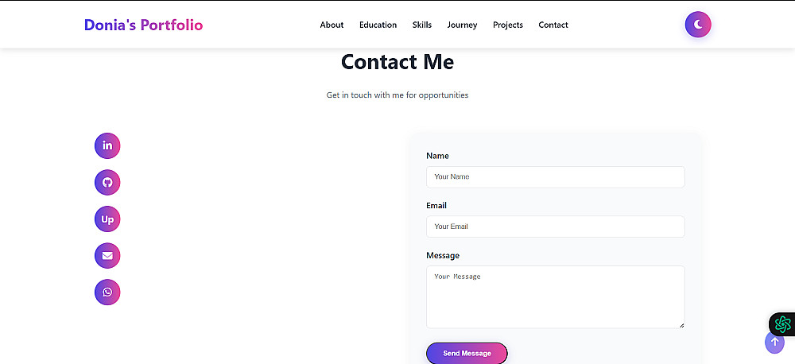Open the GitHub profile icon
Screen dimensions: 795x364
click(107, 182)
